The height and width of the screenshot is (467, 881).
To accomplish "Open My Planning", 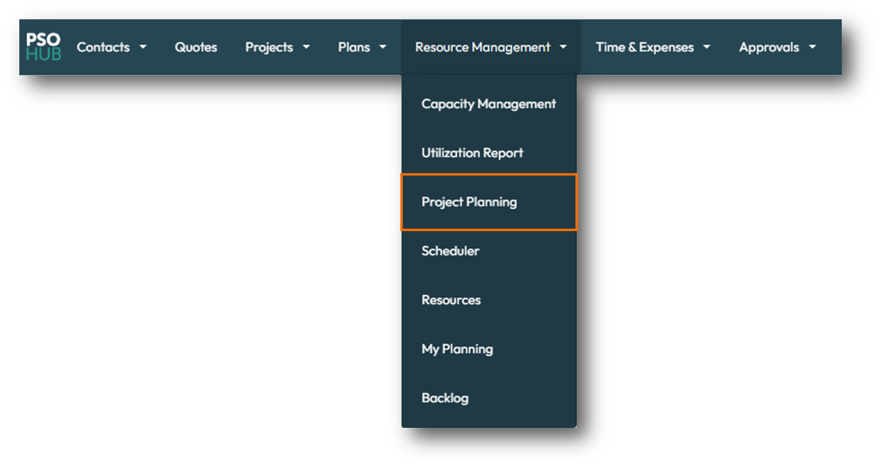I will click(x=457, y=349).
